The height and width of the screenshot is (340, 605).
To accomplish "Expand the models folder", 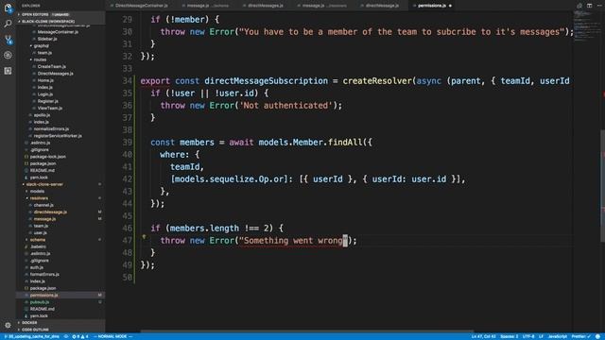I will [37, 191].
